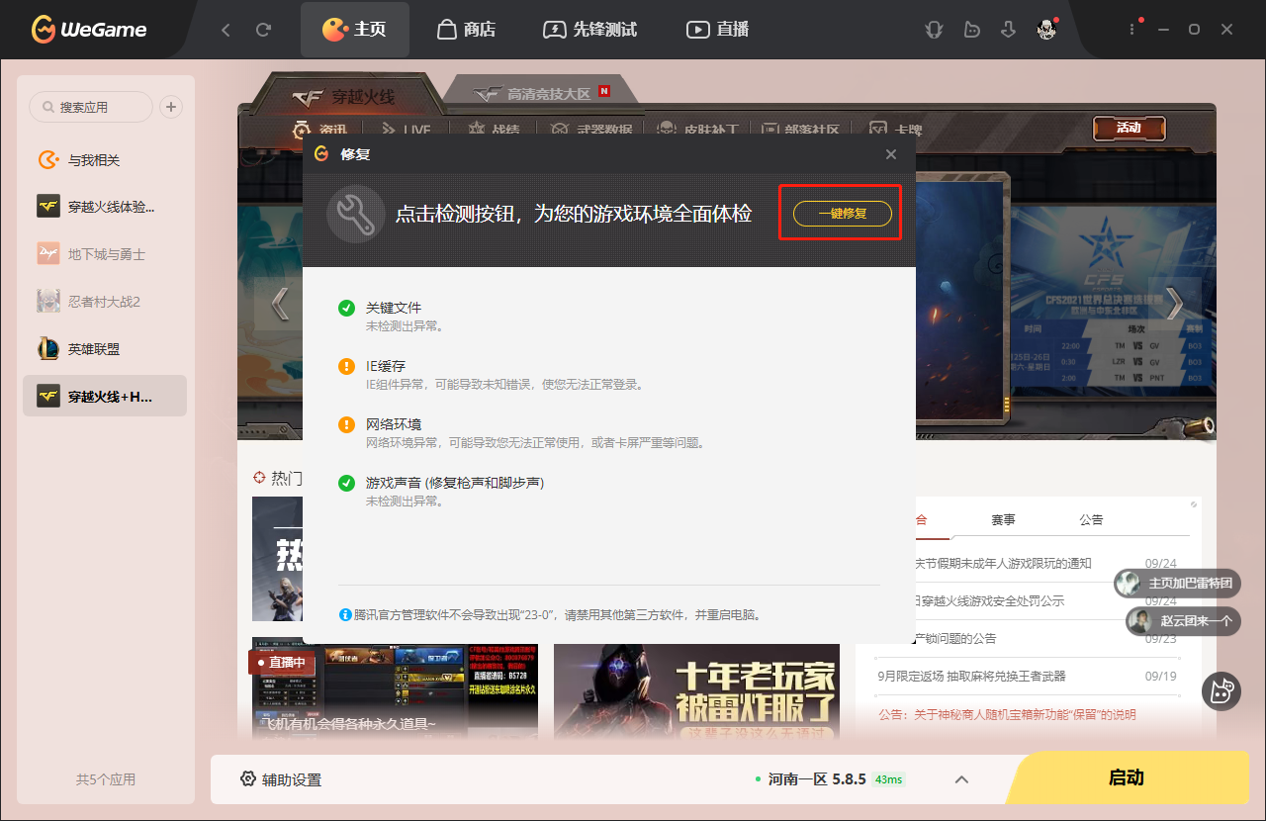Close the 修复 dialog
The width and height of the screenshot is (1266, 821).
891,154
